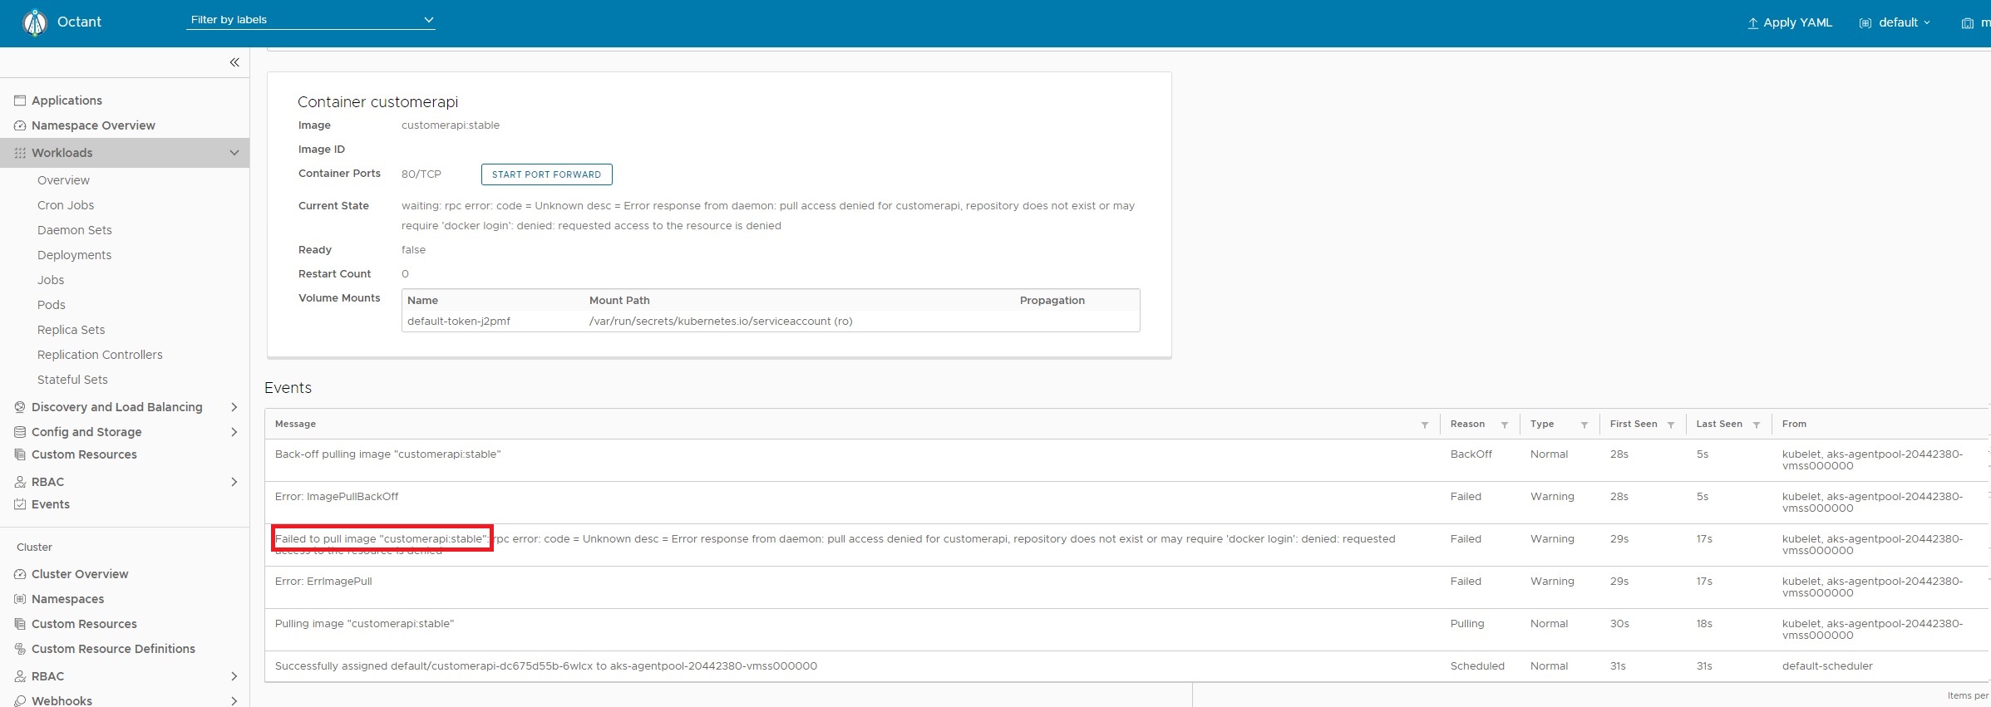Open the Type column filter icon
Viewport: 1991px width, 707px height.
point(1584,425)
